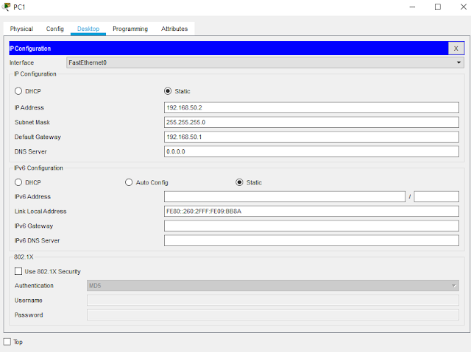Select the Desktop tab
The height and width of the screenshot is (352, 471).
88,29
